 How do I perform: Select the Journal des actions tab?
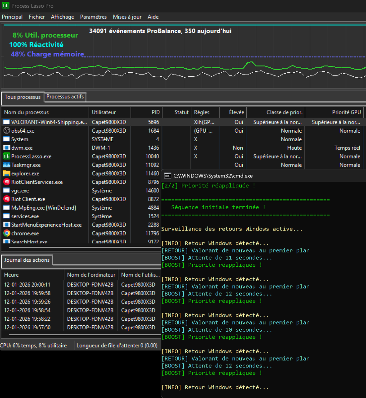click(27, 260)
